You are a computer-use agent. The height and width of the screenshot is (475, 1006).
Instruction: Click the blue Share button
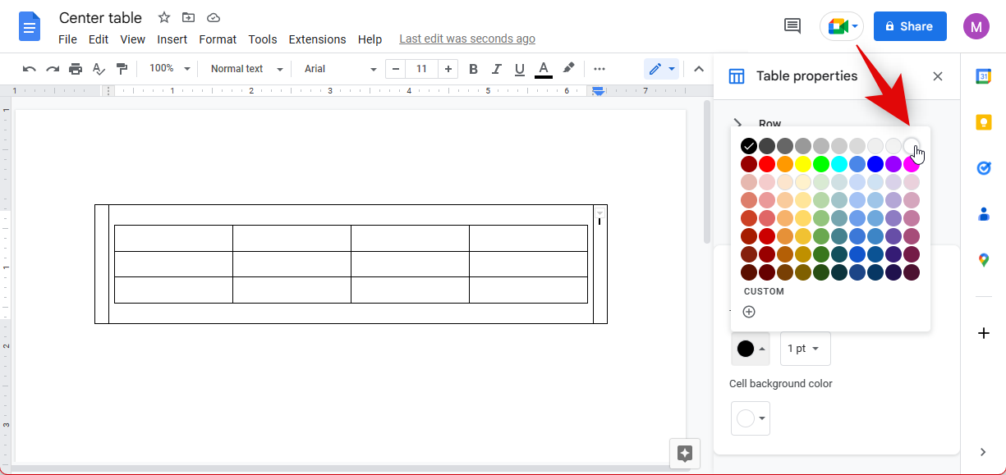(910, 26)
